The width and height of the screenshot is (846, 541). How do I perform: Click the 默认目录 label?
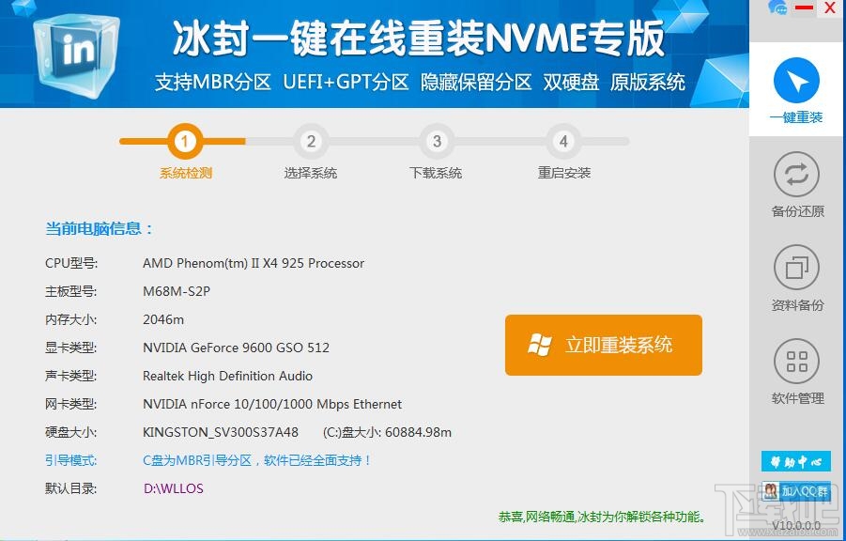click(x=70, y=488)
